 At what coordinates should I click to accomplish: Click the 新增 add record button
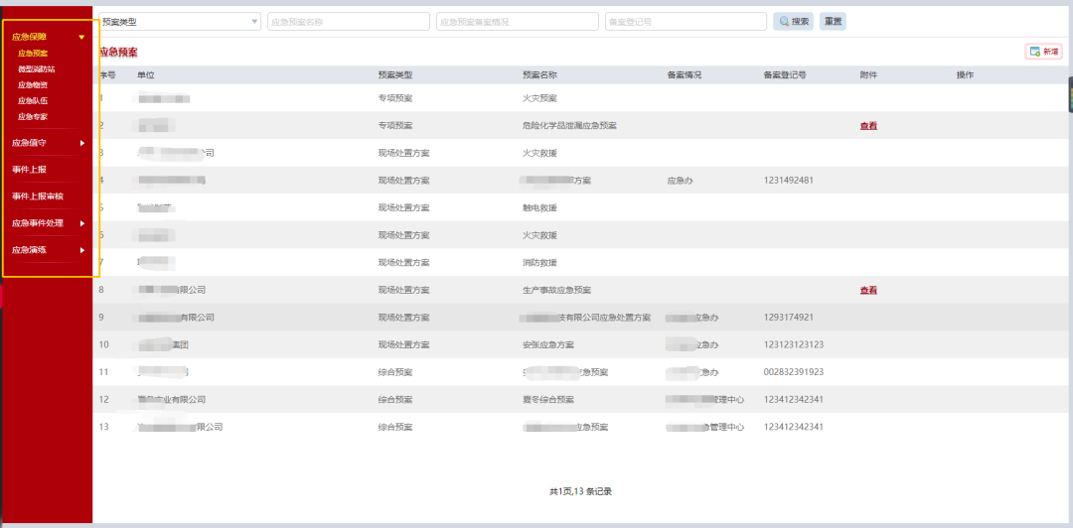[x=1043, y=52]
